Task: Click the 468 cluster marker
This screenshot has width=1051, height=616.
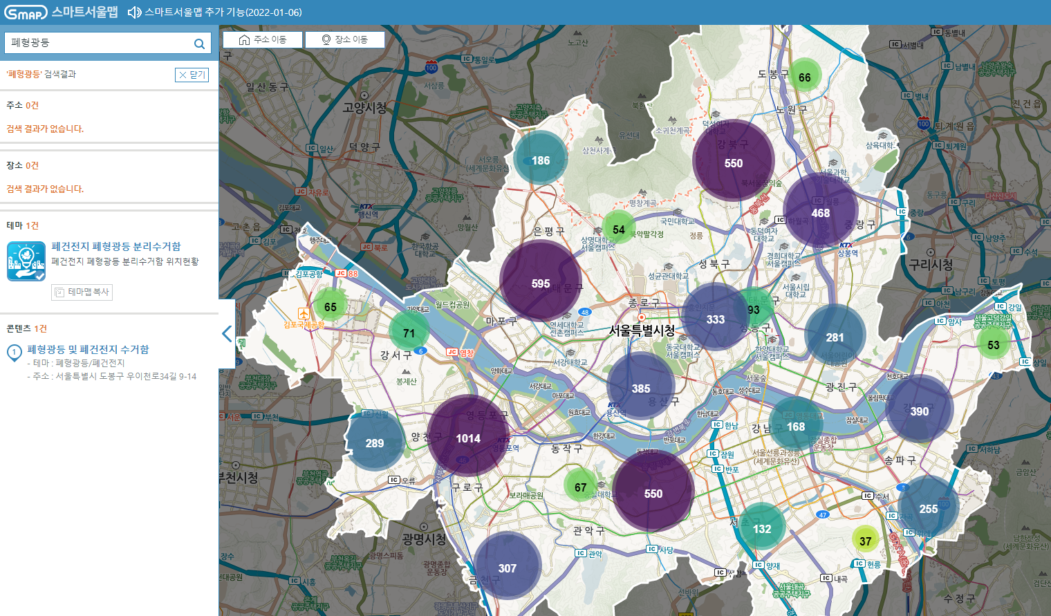Action: pos(821,211)
